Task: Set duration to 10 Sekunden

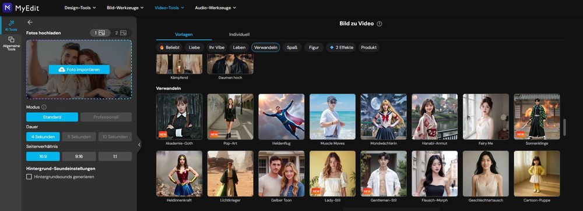Action: 115,137
